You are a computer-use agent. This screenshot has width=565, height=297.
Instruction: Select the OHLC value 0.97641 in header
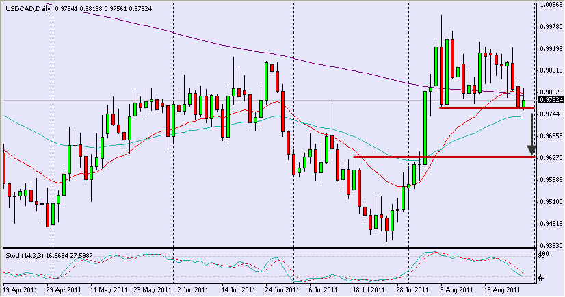66,9
